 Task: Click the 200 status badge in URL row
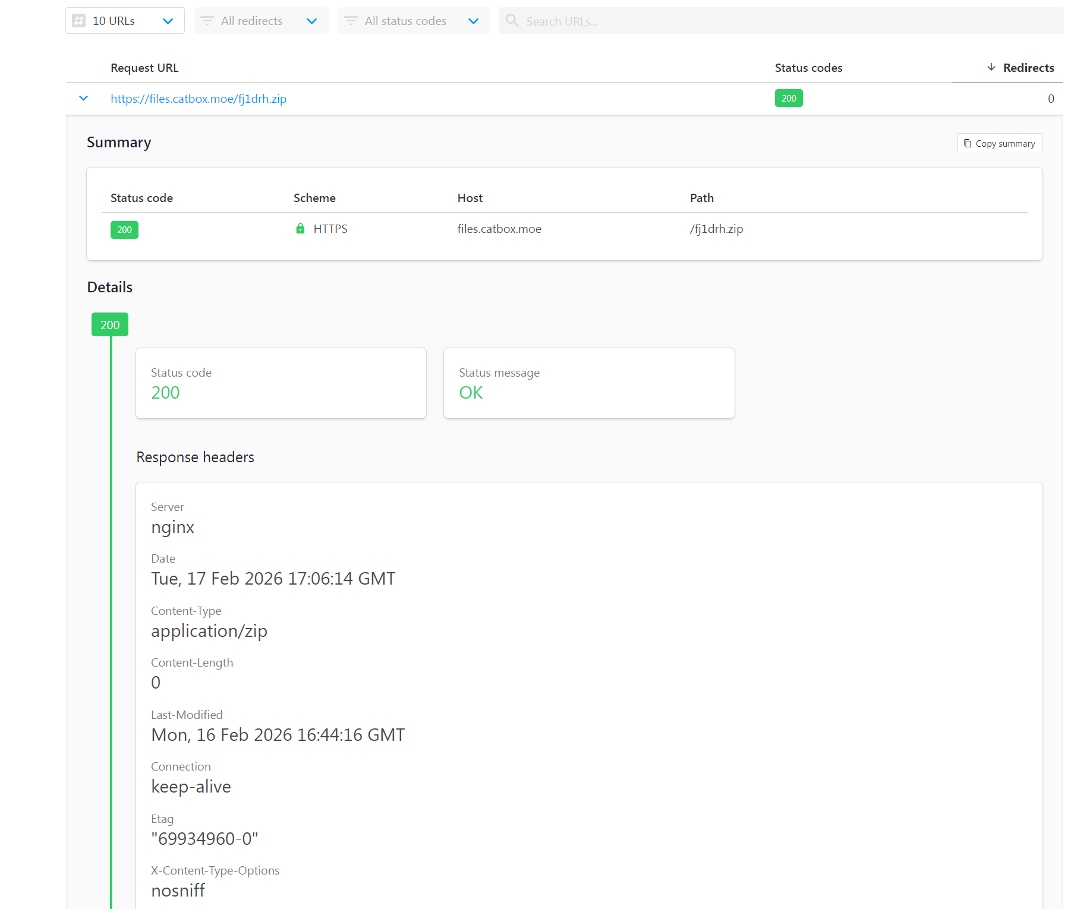point(789,99)
